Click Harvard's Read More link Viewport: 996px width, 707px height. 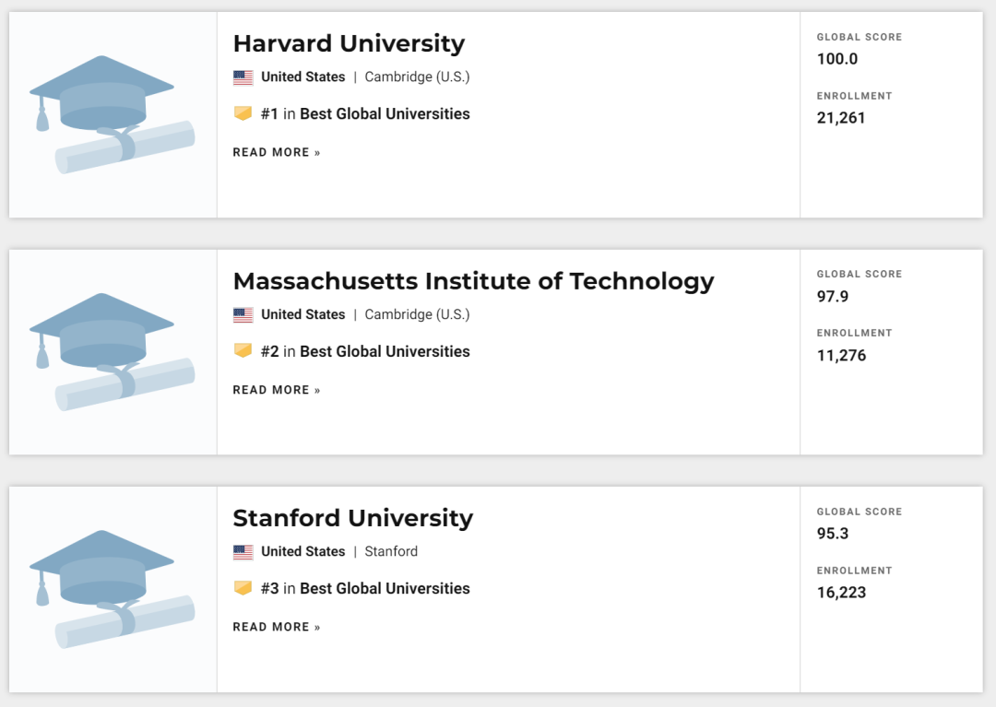coord(277,152)
